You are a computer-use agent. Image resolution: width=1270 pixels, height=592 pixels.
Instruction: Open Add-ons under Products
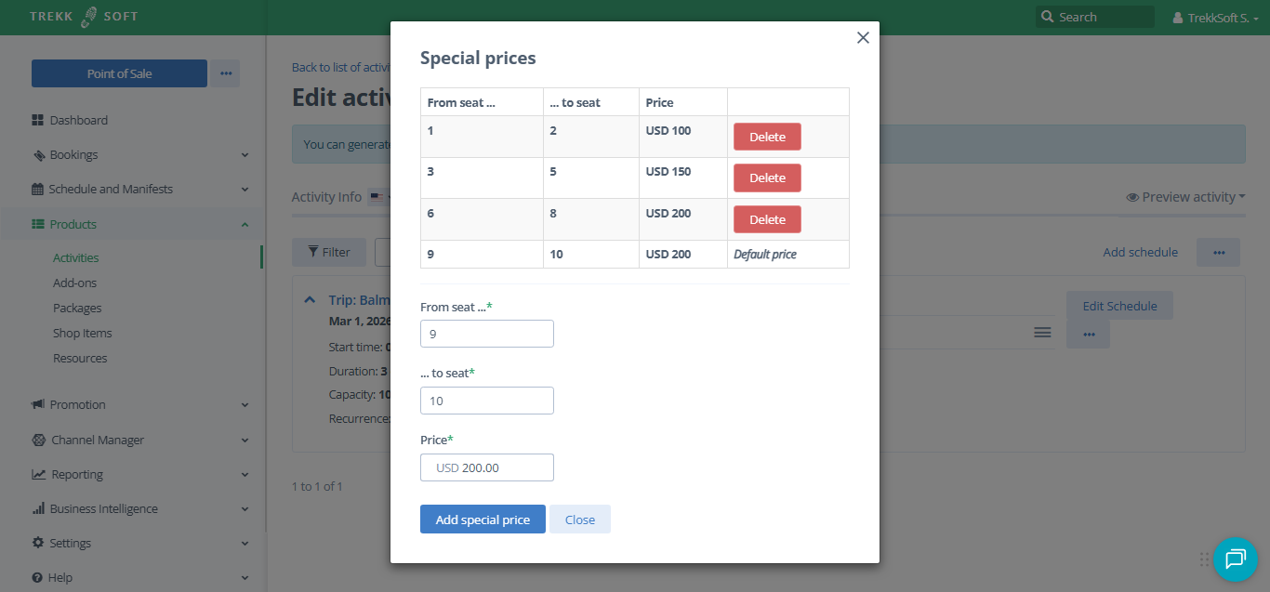click(74, 283)
